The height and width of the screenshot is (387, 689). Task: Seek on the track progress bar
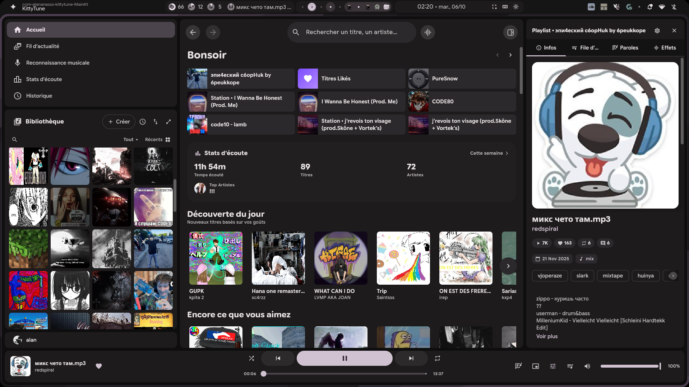coord(345,374)
